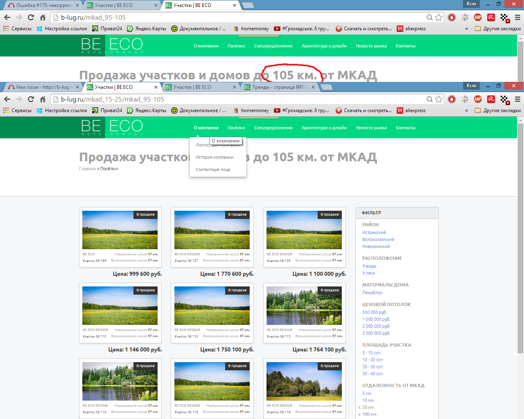
Task: Remove the active "100 км." distance filter
Action: pos(359,414)
